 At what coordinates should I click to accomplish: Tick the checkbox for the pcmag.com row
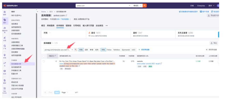click(44, 61)
